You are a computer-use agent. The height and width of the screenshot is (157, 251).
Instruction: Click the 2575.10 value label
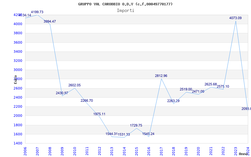(223, 87)
